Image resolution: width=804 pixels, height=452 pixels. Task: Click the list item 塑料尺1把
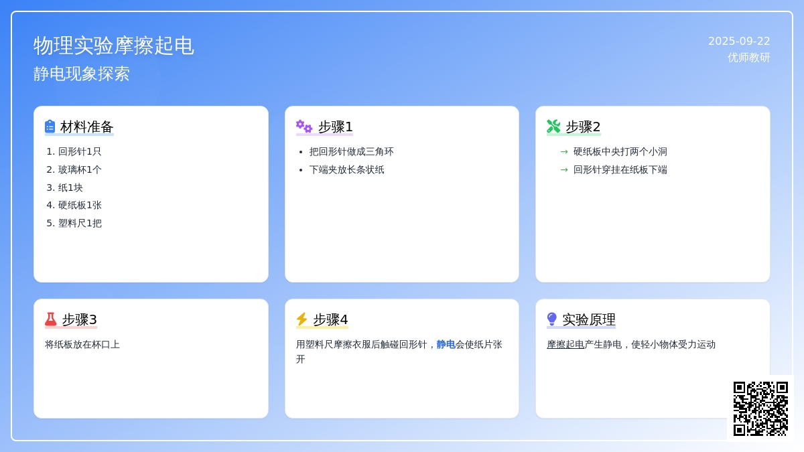(x=80, y=223)
